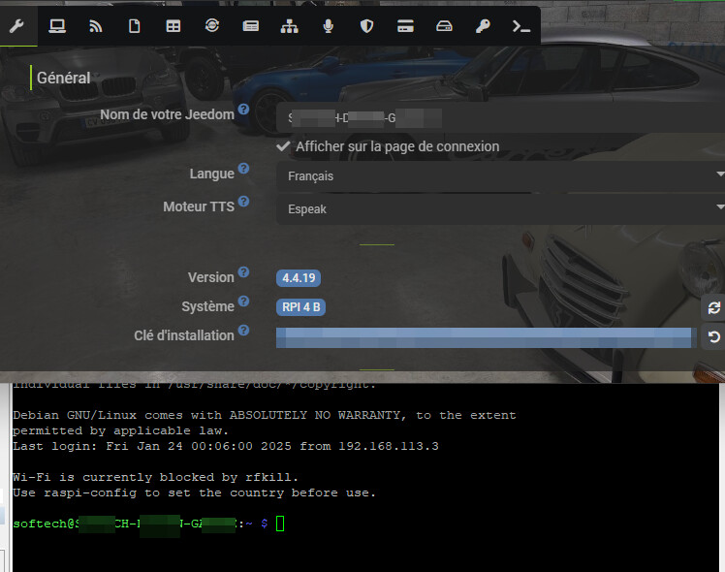Open the RSS feed networks tab
Viewport: 725px width, 572px height.
96,26
